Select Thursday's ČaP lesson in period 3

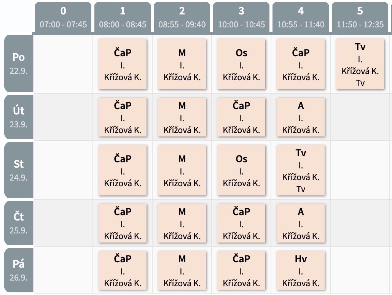click(x=241, y=223)
